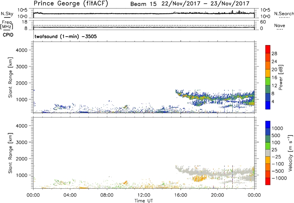This screenshot has height=203, width=294.
Task: Click the red top segment of power colorbar
Action: point(268,49)
